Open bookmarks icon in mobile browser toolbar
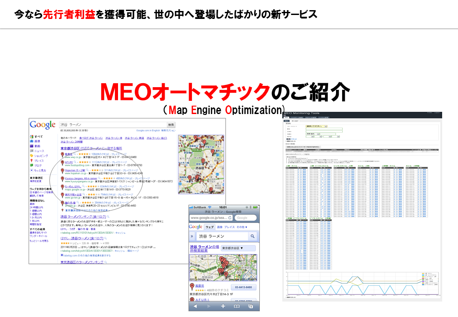Image resolution: width=458 pixels, height=317 pixels. (237, 306)
